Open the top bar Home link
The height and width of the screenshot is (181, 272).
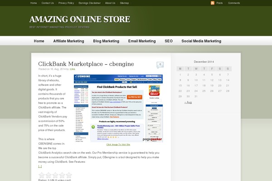[x=34, y=3]
